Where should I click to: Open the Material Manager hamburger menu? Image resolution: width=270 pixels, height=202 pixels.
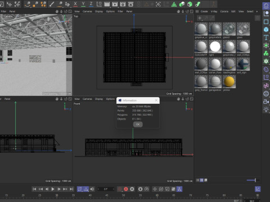(x=197, y=11)
